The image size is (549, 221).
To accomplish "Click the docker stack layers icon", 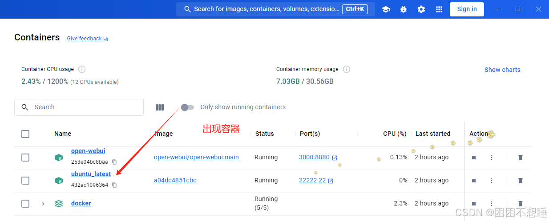I will click(59, 203).
